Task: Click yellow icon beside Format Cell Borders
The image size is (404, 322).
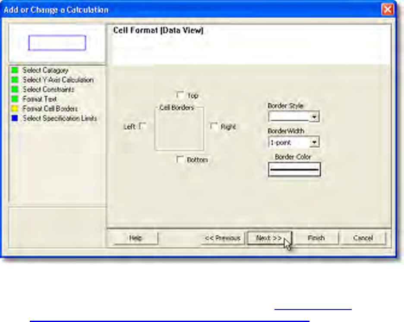Action: (x=15, y=108)
